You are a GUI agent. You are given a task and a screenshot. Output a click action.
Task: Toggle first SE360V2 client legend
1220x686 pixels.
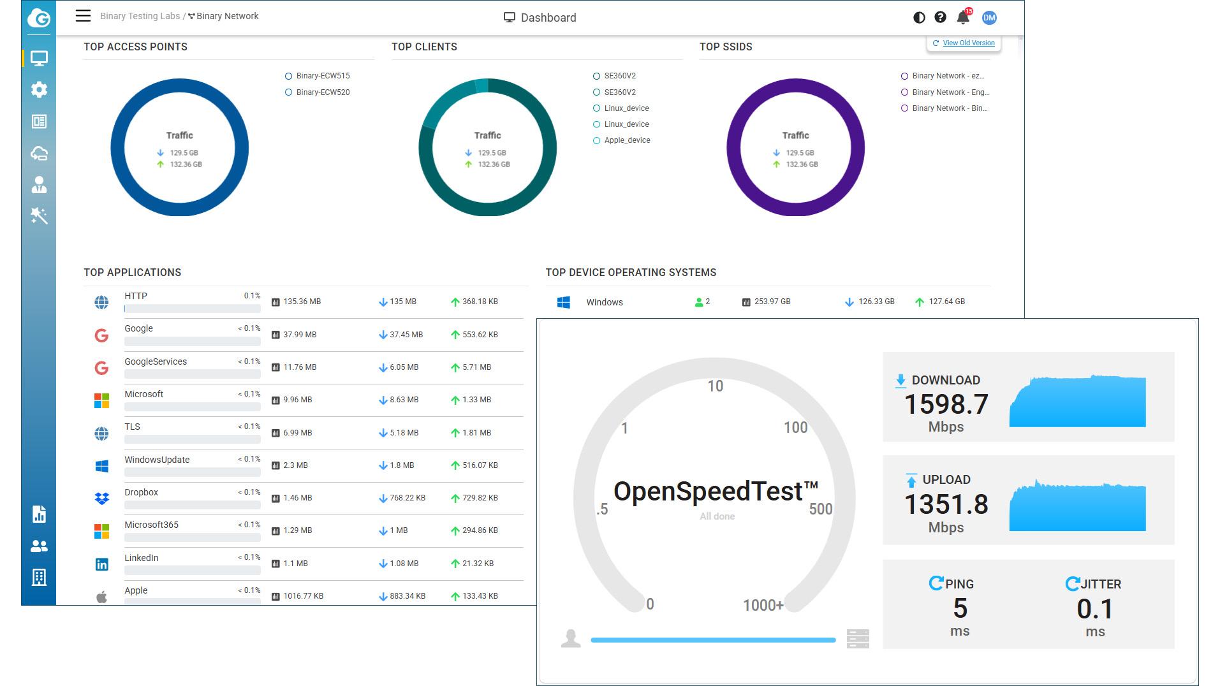click(x=614, y=76)
